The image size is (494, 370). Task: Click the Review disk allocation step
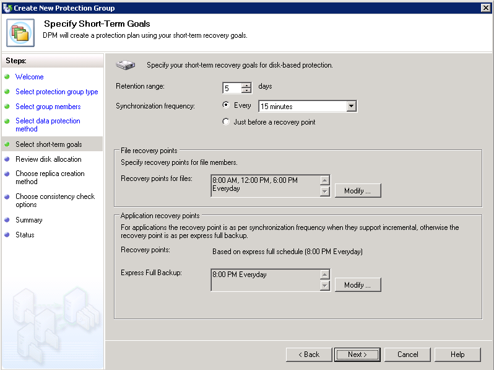click(48, 159)
